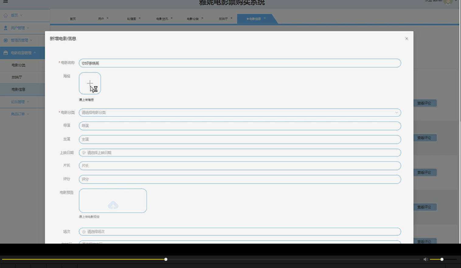
Task: Select 电影信息 in sidebar submenu
Action: point(19,90)
